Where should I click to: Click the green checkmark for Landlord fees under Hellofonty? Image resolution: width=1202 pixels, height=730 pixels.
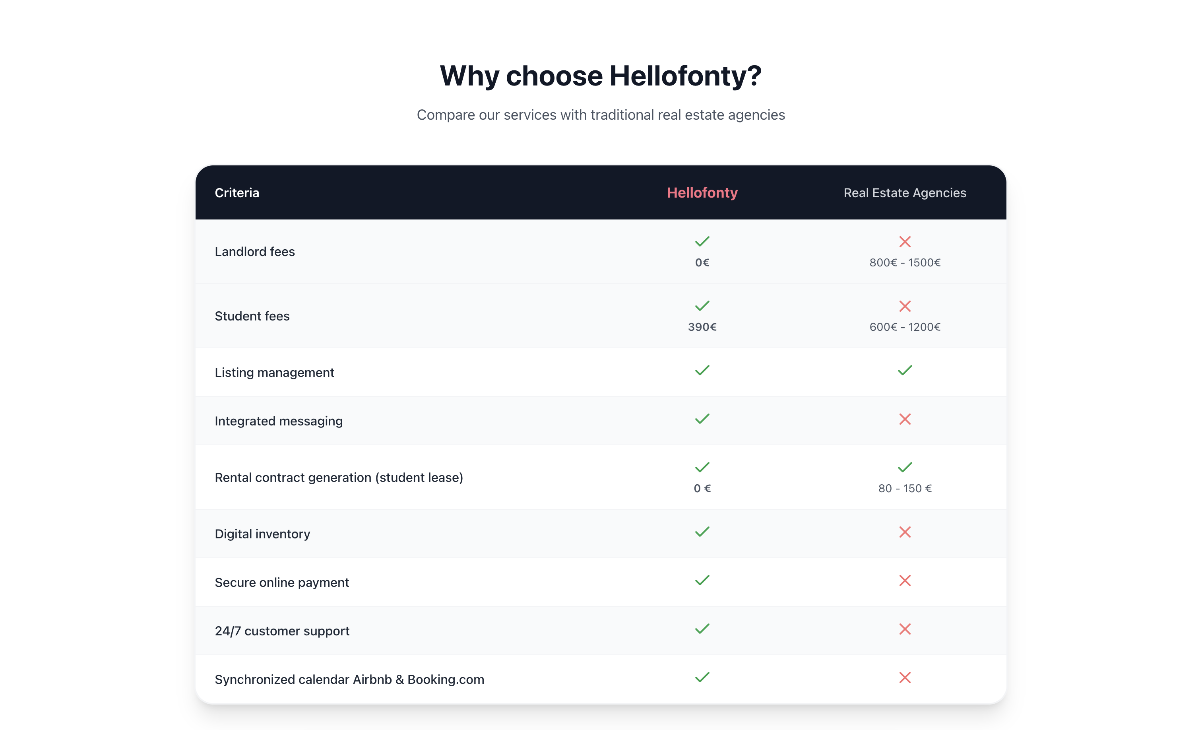coord(702,242)
